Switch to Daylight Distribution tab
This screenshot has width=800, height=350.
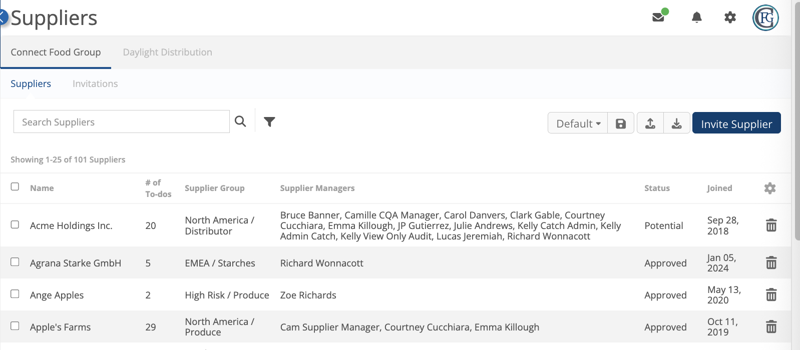[168, 52]
